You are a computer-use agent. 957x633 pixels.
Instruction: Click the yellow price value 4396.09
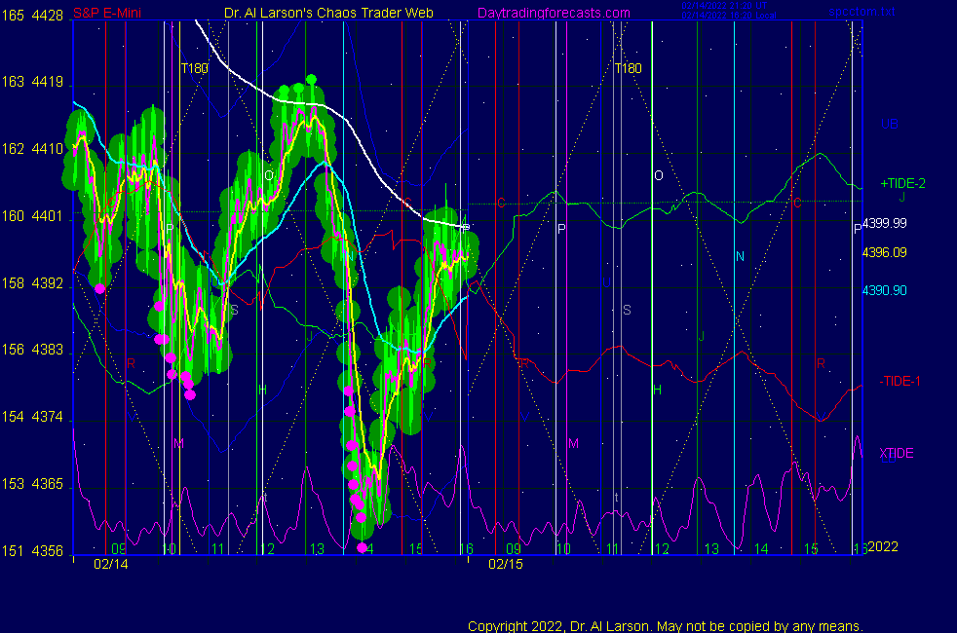coord(884,252)
